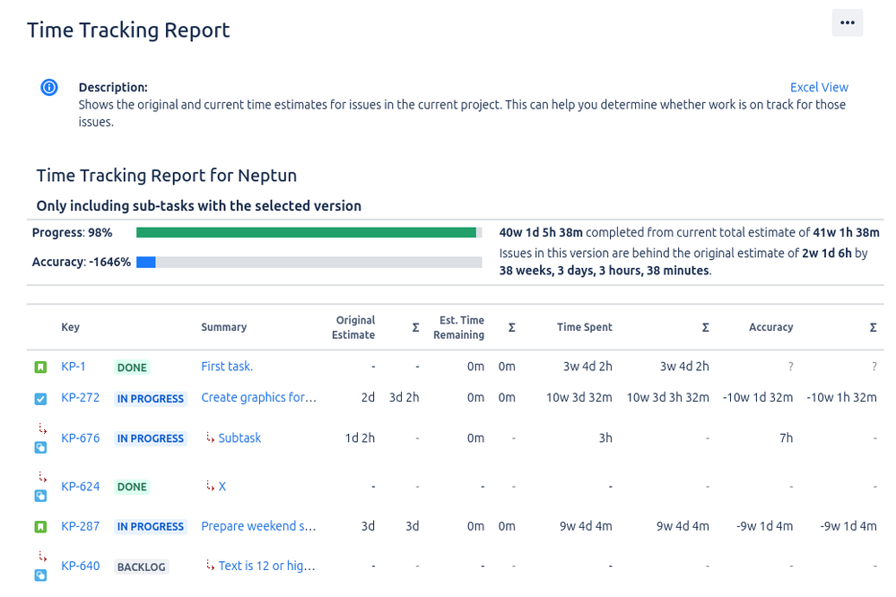Click the blue subtask type icon for KP-624
896x597 pixels.
pyautogui.click(x=39, y=495)
